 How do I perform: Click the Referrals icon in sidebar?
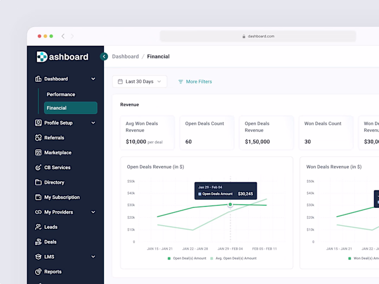pyautogui.click(x=38, y=137)
